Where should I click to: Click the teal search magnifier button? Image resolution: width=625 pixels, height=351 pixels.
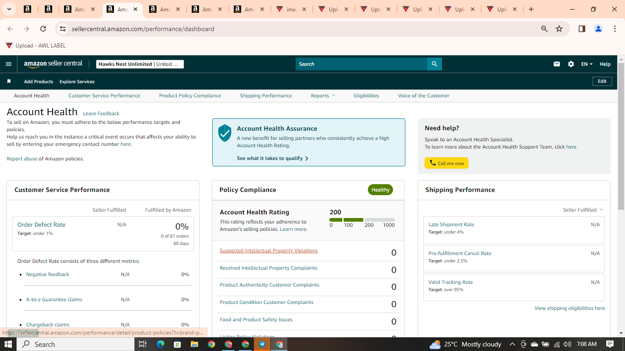click(435, 64)
